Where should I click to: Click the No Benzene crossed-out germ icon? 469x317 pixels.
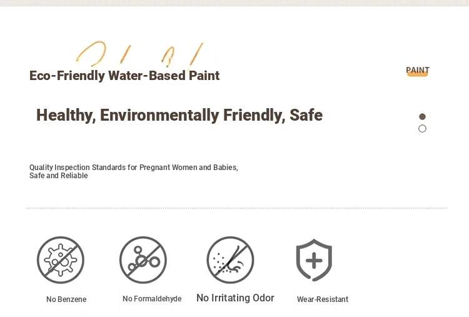(61, 260)
